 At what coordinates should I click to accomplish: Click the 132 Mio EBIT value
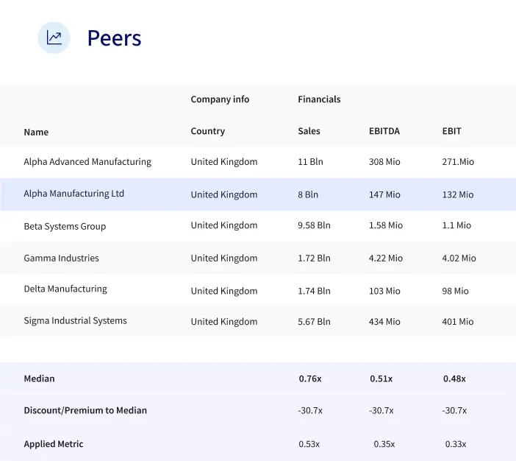pyautogui.click(x=458, y=194)
